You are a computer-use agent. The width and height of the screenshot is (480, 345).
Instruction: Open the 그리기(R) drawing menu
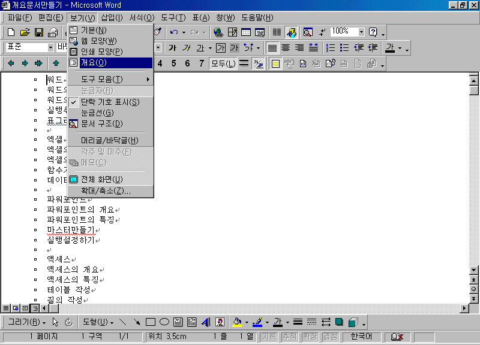(26, 322)
